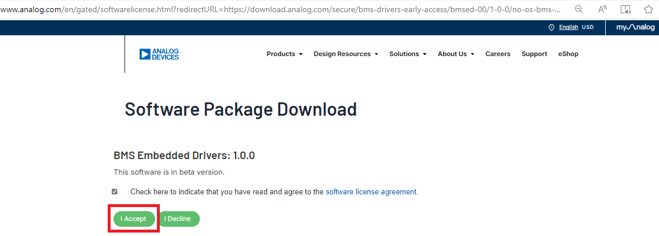Uncheck the license agreement checkbox
The height and width of the screenshot is (236, 659).
click(x=115, y=191)
